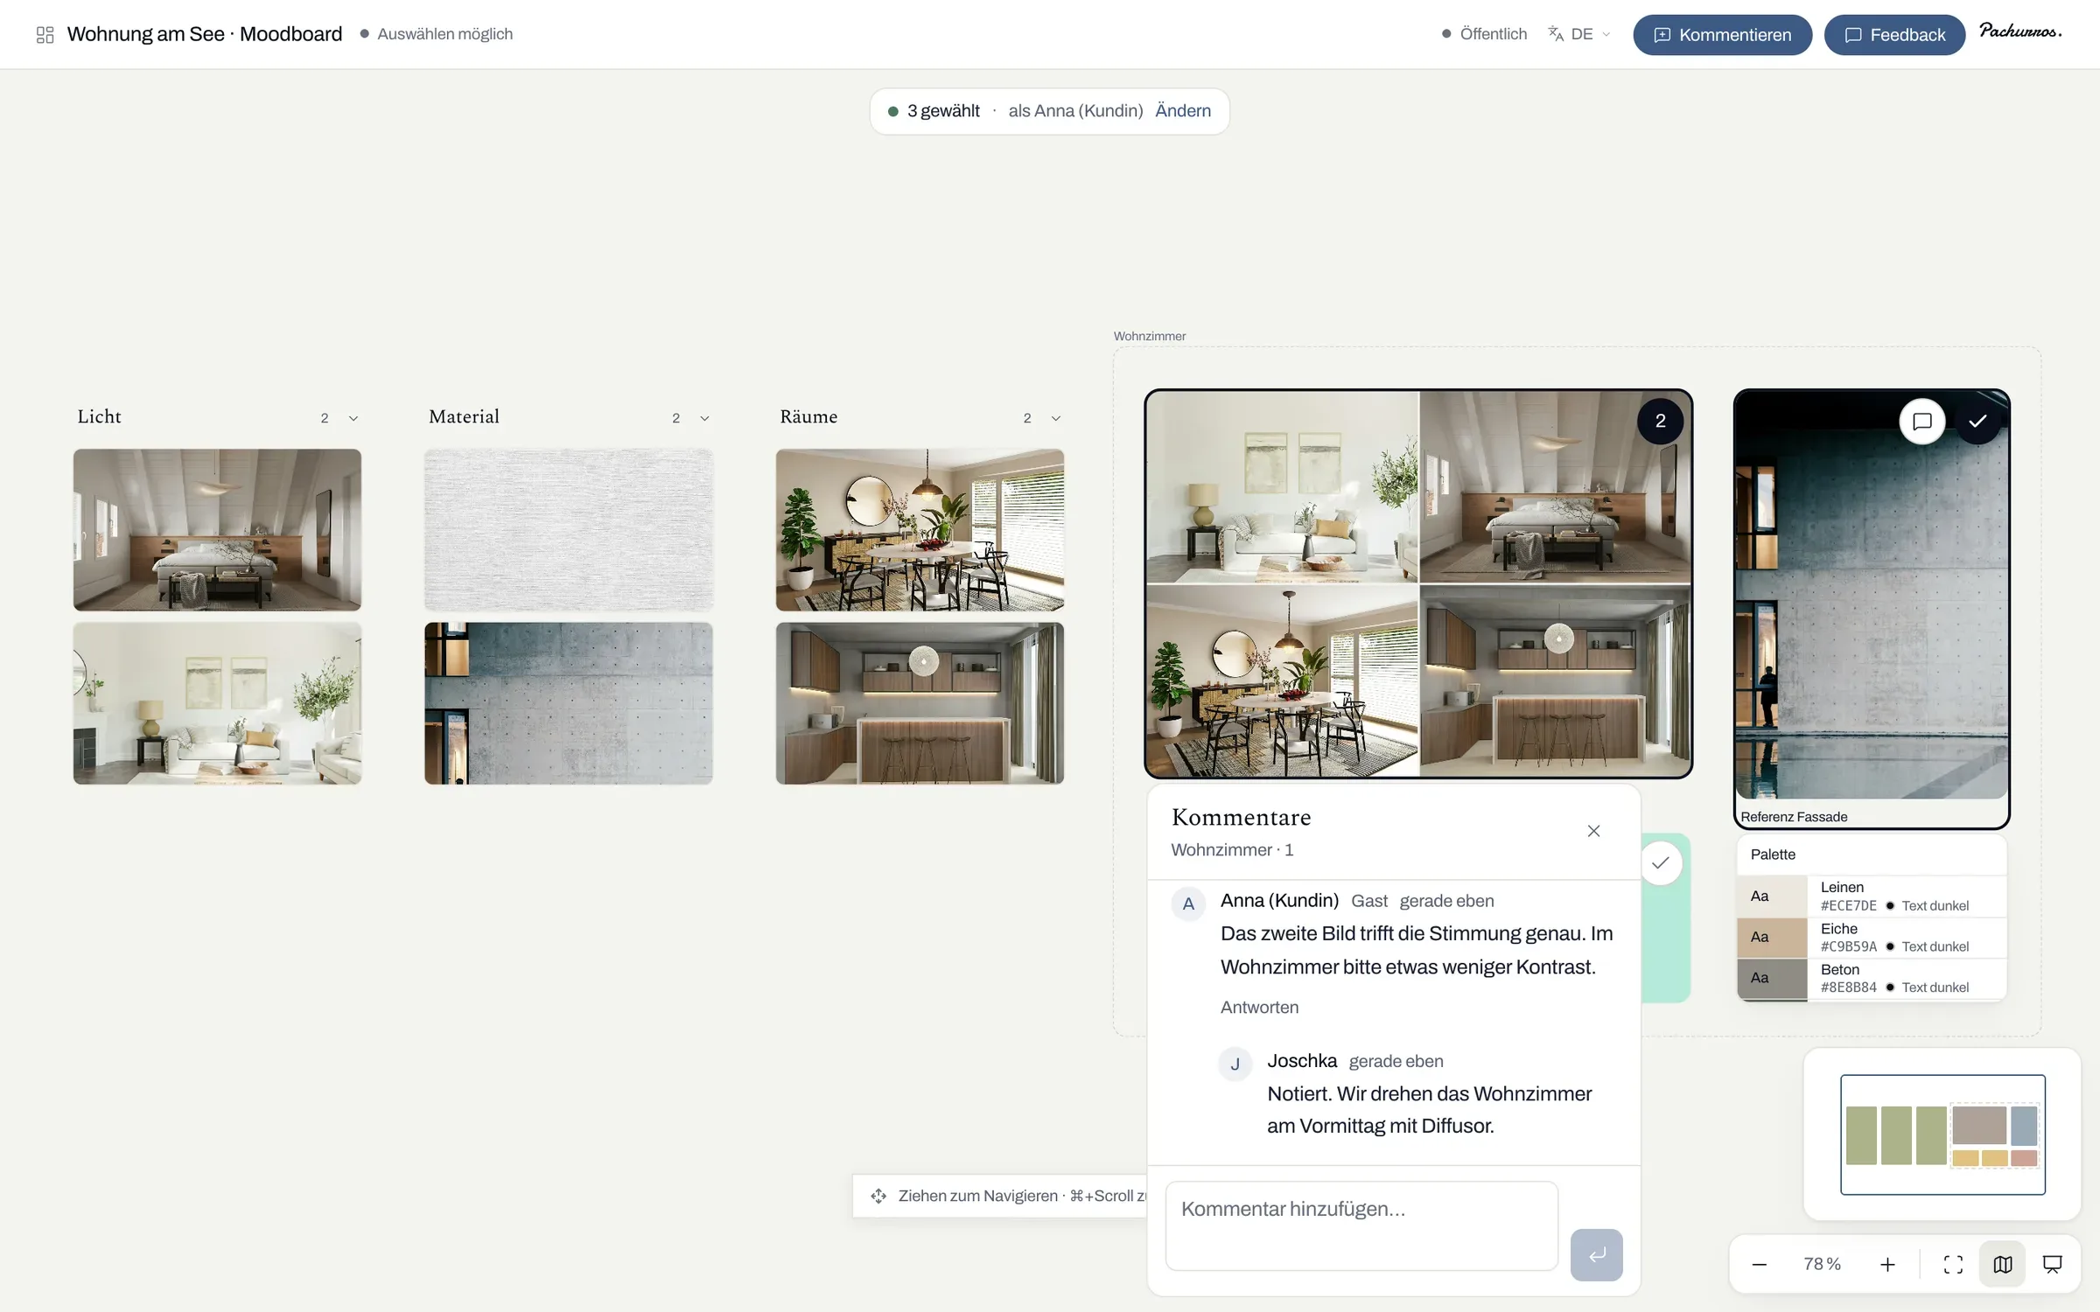Collapse the Licht column with its chevron
2100x1312 pixels.
(x=353, y=418)
